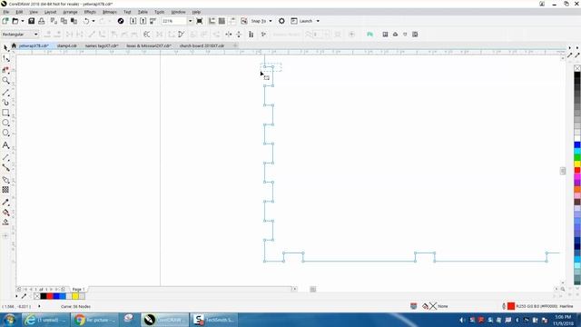Toggle the Show rulers button
The width and height of the screenshot is (581, 327).
click(x=212, y=21)
